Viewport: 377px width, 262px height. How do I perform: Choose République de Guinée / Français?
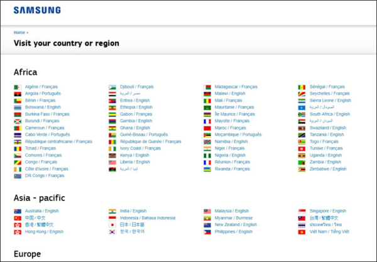(151, 141)
